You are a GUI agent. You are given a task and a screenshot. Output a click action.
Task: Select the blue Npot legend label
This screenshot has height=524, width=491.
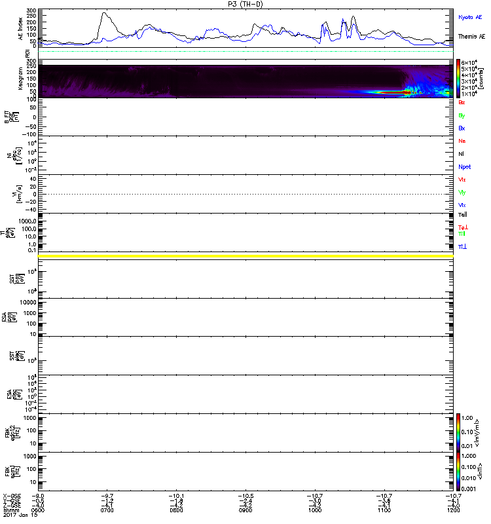[464, 167]
